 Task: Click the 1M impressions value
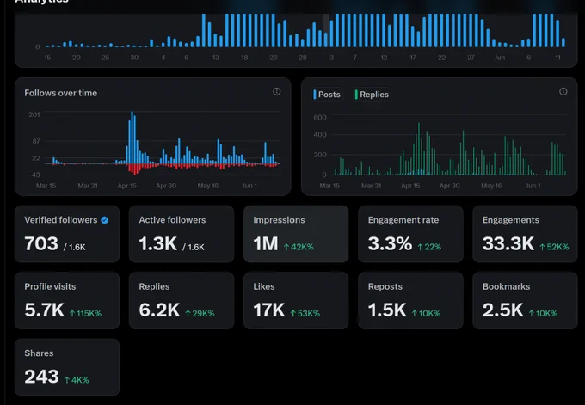pos(266,244)
